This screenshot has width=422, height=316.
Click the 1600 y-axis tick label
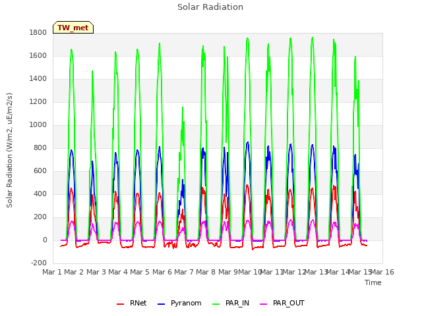point(38,55)
